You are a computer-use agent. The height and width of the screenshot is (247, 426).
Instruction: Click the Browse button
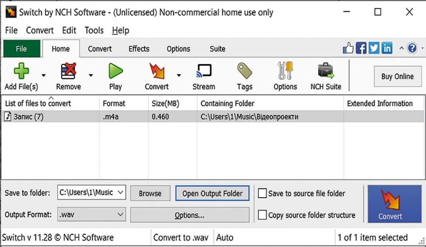pyautogui.click(x=150, y=193)
